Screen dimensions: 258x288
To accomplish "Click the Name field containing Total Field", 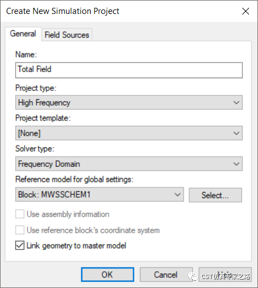I will [129, 70].
